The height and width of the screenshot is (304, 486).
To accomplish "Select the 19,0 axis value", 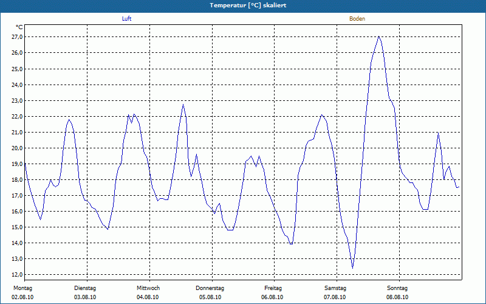I will (17, 164).
